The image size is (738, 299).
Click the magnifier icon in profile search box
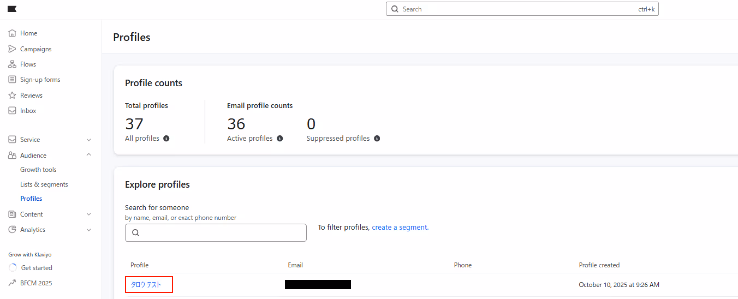point(135,232)
